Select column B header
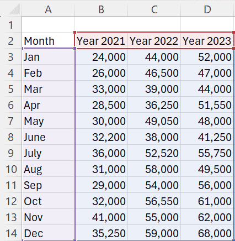235x241 pixels. click(101, 9)
